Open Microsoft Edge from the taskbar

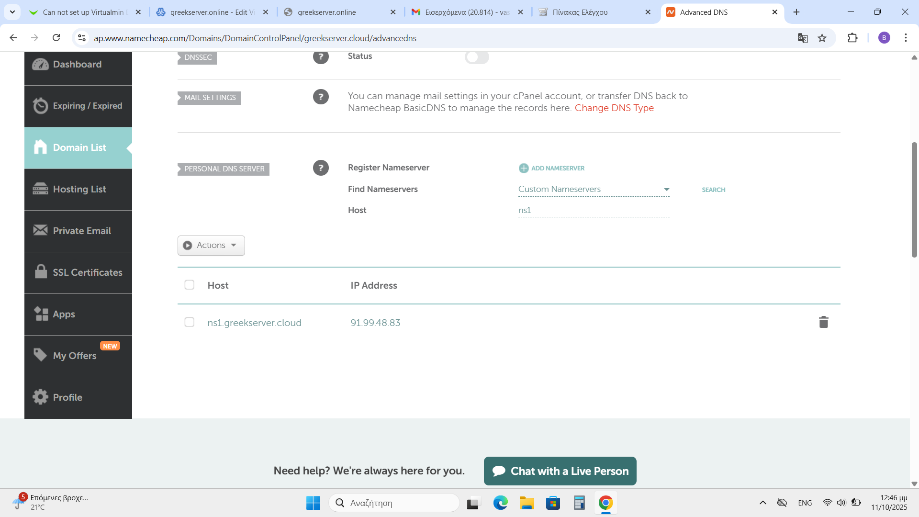click(500, 503)
